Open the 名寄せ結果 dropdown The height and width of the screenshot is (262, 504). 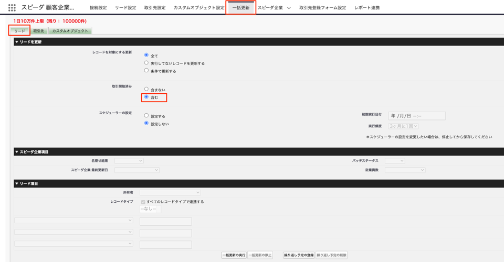click(129, 161)
